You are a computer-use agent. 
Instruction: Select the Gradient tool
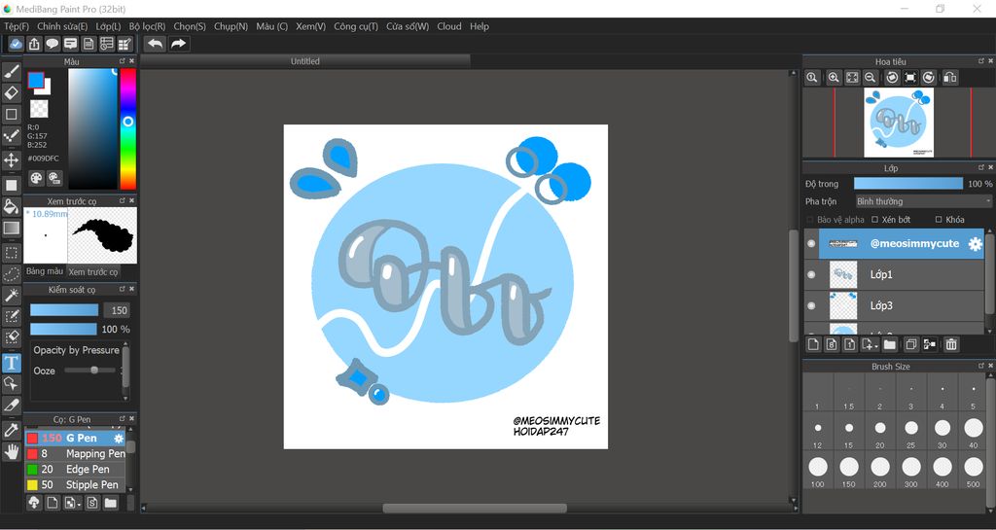point(12,228)
